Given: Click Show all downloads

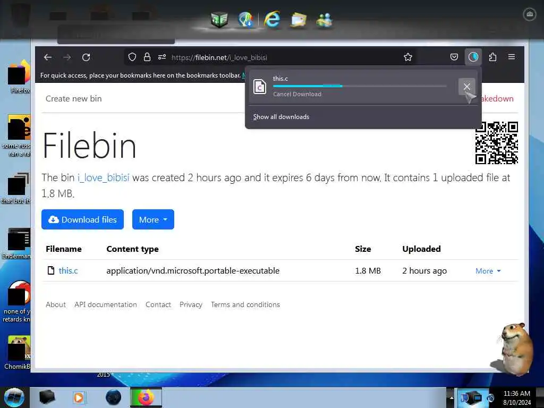Looking at the screenshot, I should tap(281, 117).
